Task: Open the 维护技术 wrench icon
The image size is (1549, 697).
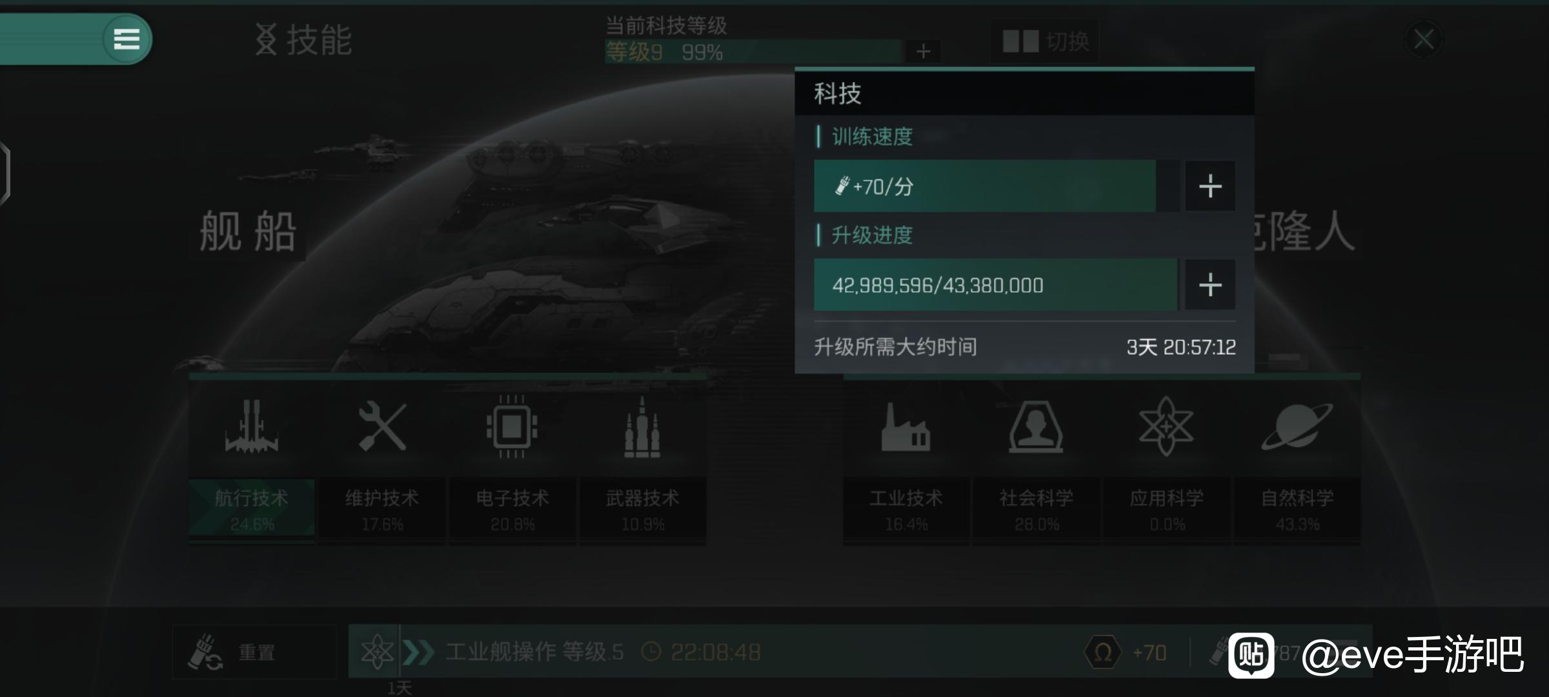Action: point(382,427)
